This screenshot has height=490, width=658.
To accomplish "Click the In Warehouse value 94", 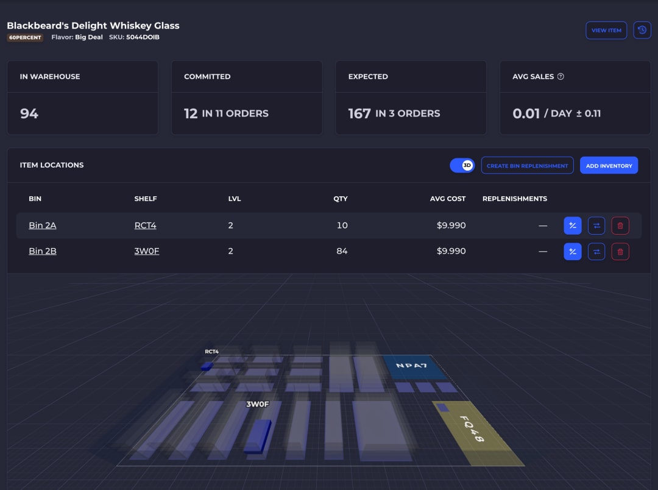I will 29,113.
